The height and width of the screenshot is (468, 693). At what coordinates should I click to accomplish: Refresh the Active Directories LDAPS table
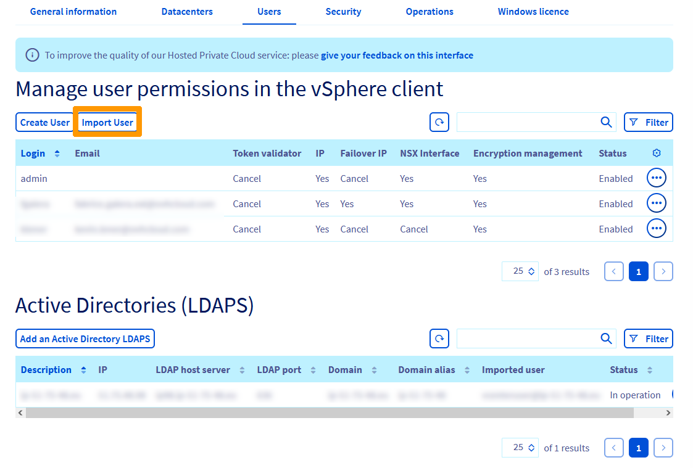click(x=439, y=339)
